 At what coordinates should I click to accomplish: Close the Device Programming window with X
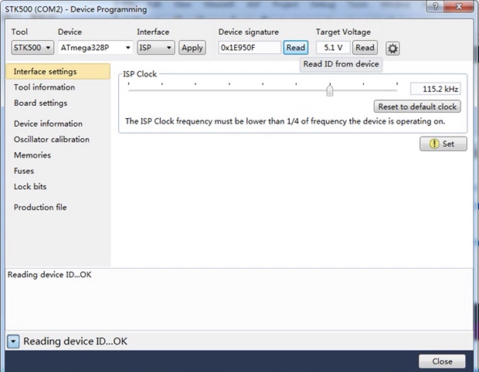pos(459,6)
